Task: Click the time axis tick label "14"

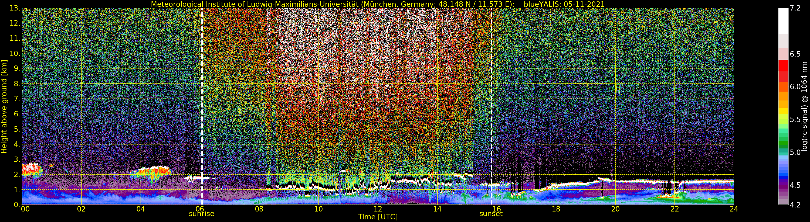Action: [x=437, y=209]
